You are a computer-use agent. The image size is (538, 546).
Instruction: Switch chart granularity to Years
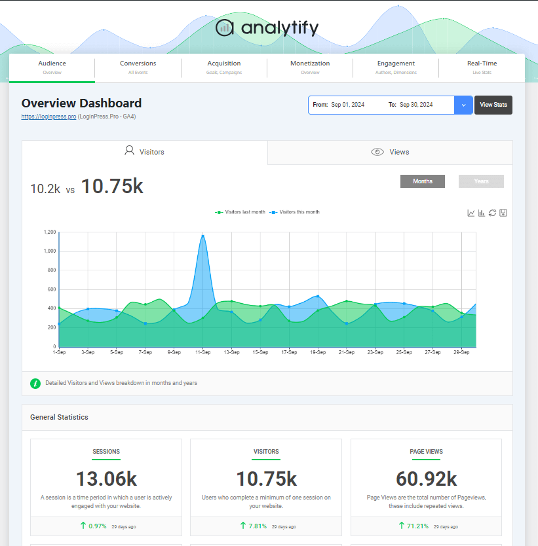tap(480, 181)
